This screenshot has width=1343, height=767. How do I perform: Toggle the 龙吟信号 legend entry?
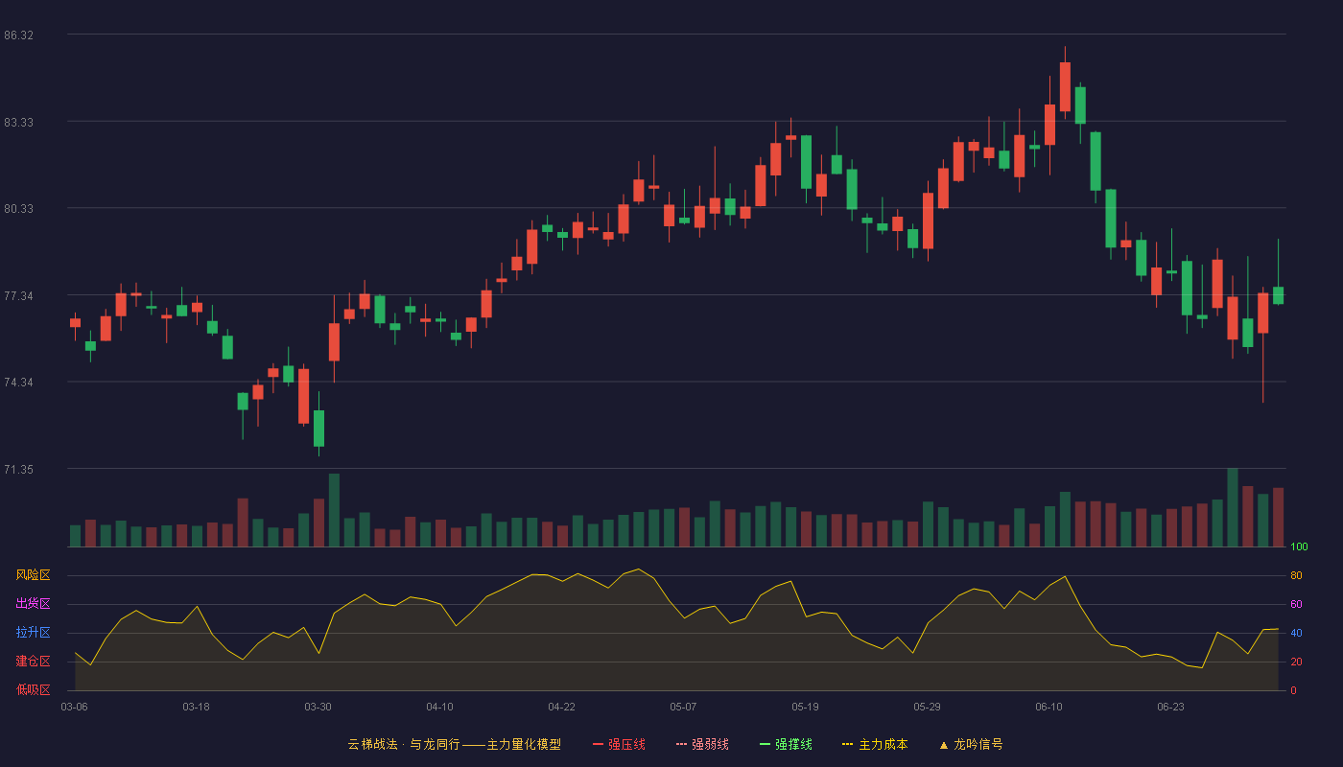coord(970,744)
